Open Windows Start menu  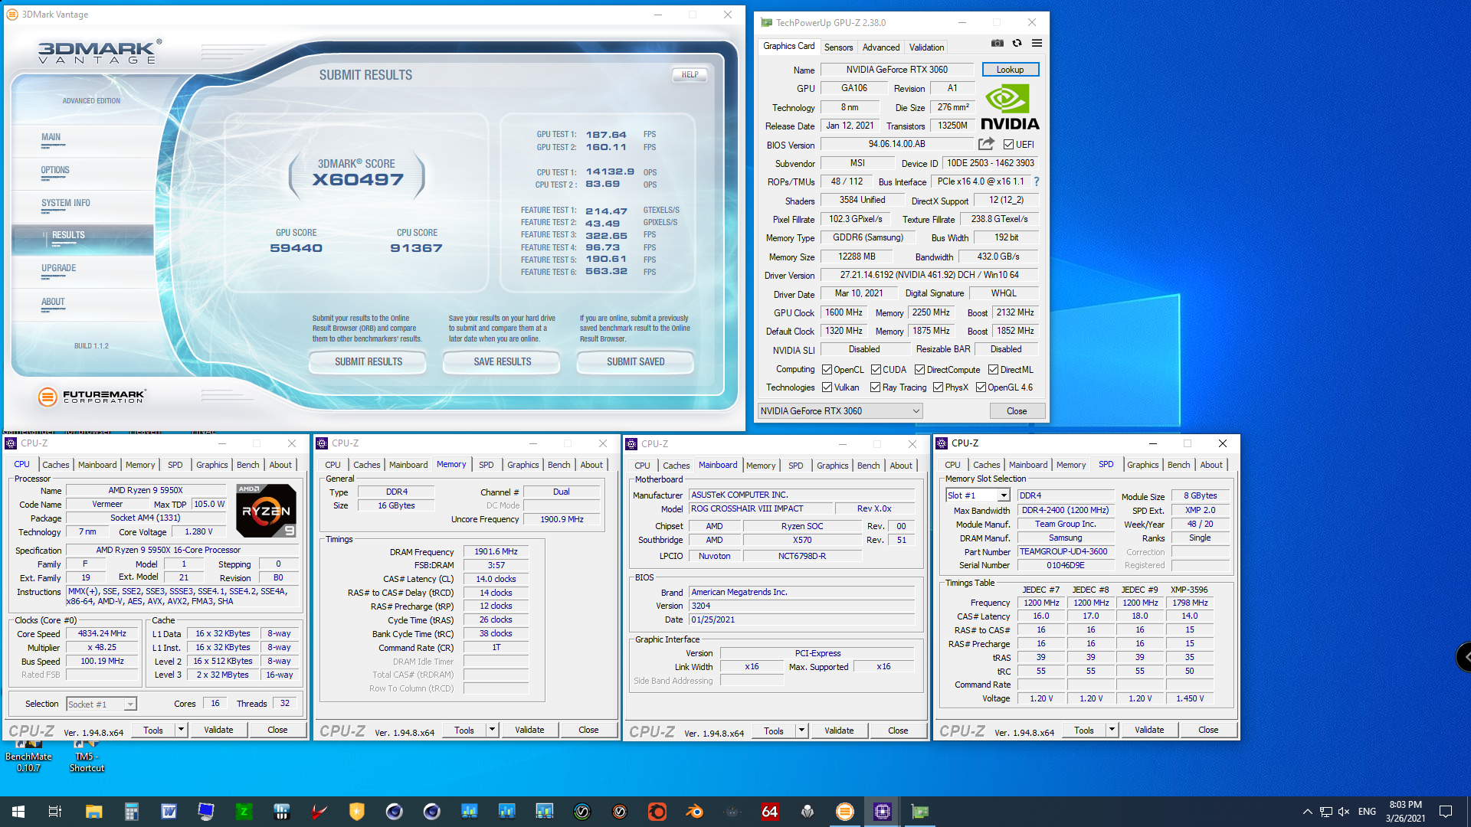click(18, 812)
